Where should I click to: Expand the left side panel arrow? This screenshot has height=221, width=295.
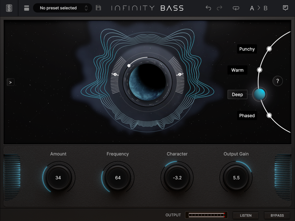[11, 82]
